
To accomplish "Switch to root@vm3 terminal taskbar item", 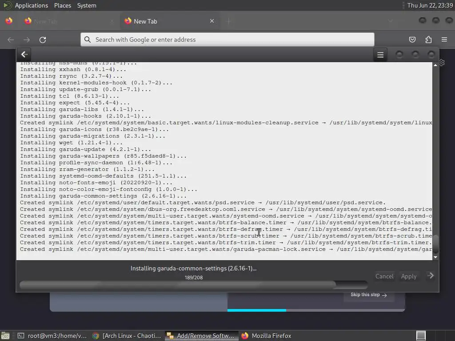I will (52, 336).
